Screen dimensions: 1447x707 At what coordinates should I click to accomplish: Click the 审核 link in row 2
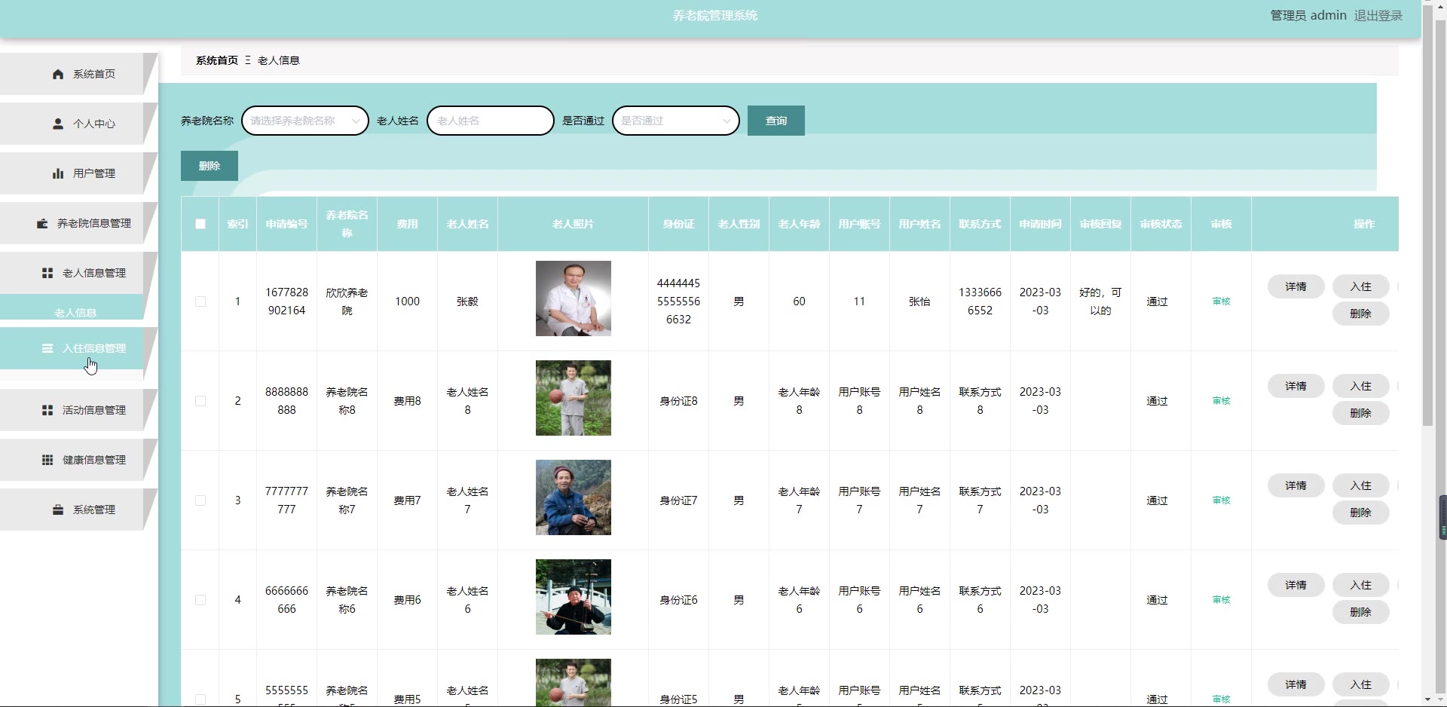point(1221,401)
